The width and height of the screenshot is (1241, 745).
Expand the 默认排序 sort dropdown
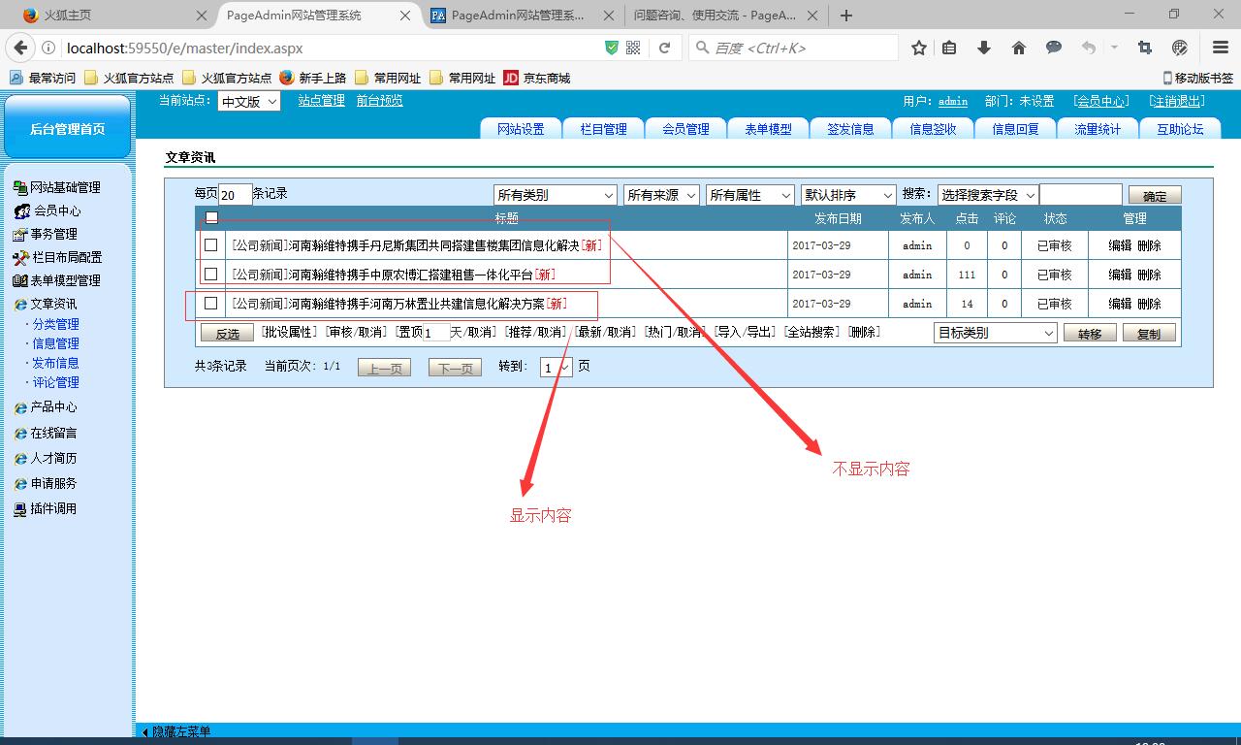847,195
